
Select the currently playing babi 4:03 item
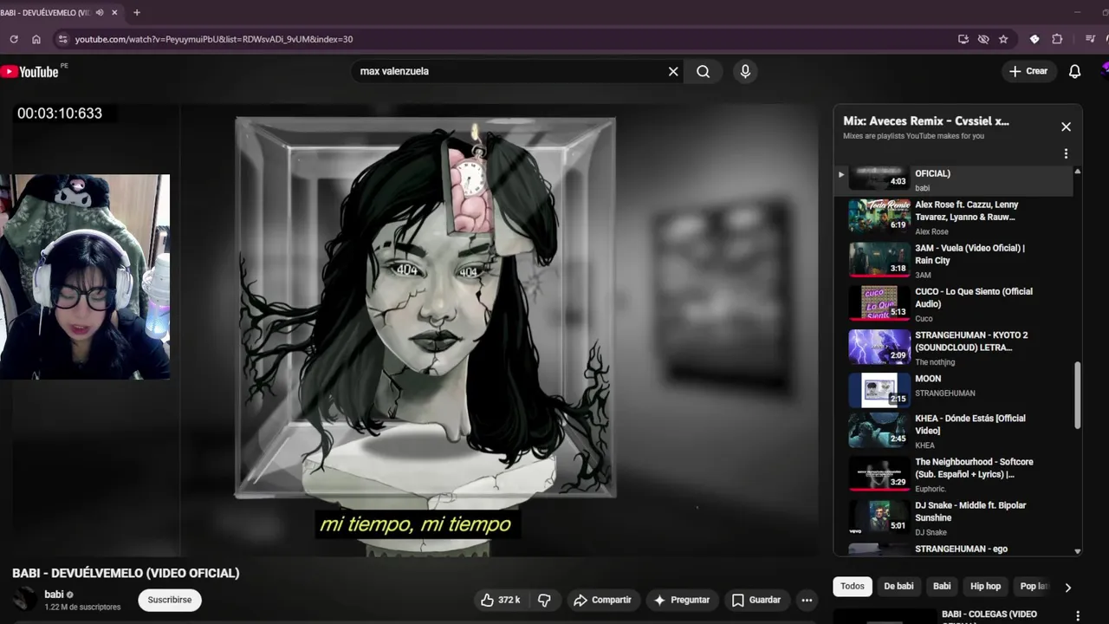(x=953, y=179)
